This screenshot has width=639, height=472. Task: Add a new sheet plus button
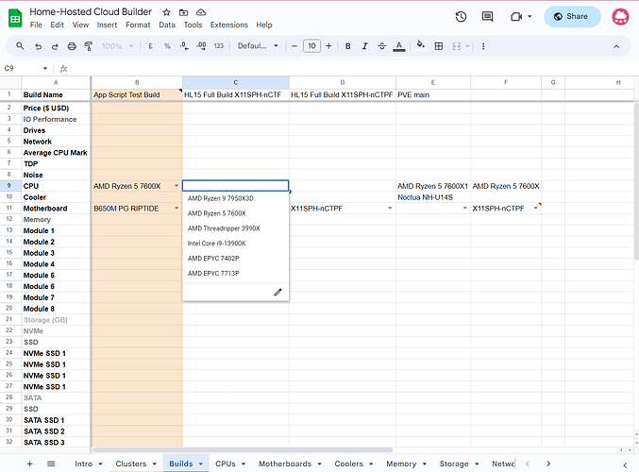coord(29,464)
